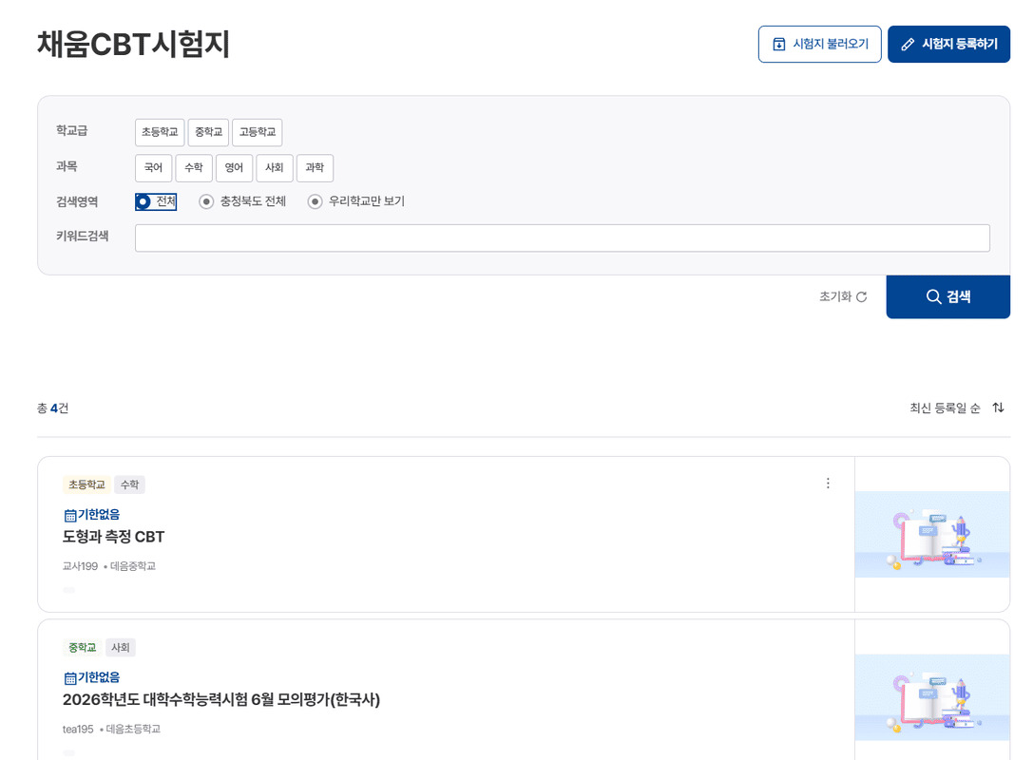The image size is (1033, 760).
Task: Filter by 국어 subject
Action: coord(153,168)
